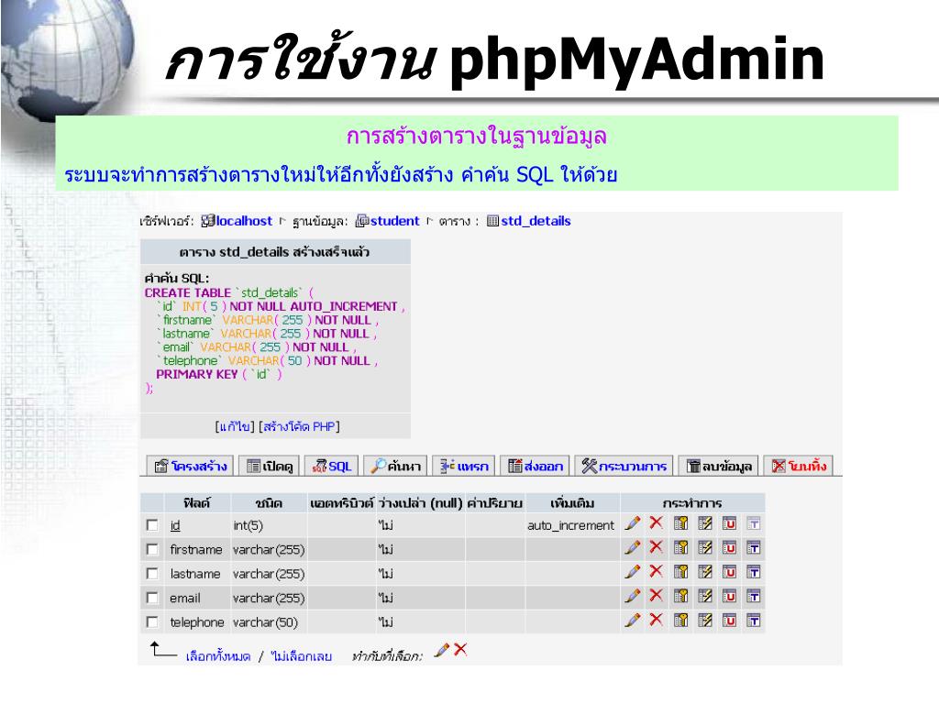
Task: Click the firstname field name cell
Action: 196,550
